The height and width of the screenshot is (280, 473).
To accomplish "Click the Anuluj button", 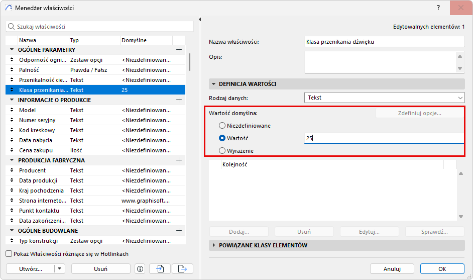I will [x=392, y=269].
